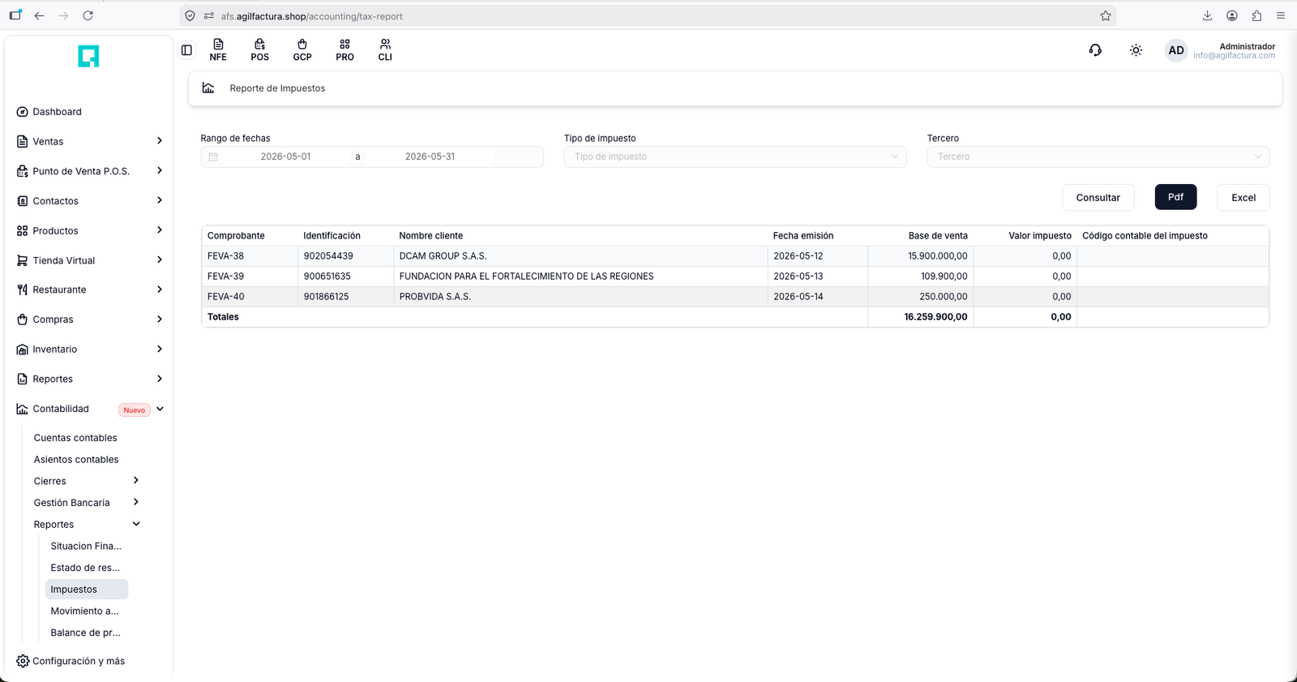Viewport: 1297px width, 682px height.
Task: Select the FEVA-38 row cell
Action: click(x=250, y=255)
